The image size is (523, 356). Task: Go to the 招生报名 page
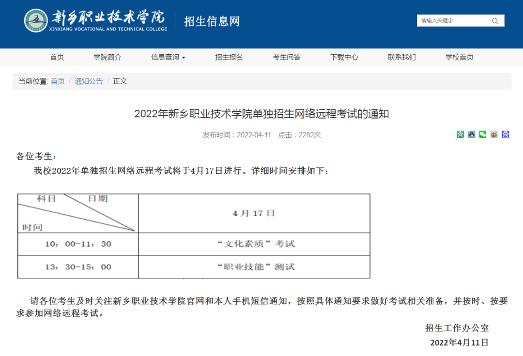click(x=229, y=57)
